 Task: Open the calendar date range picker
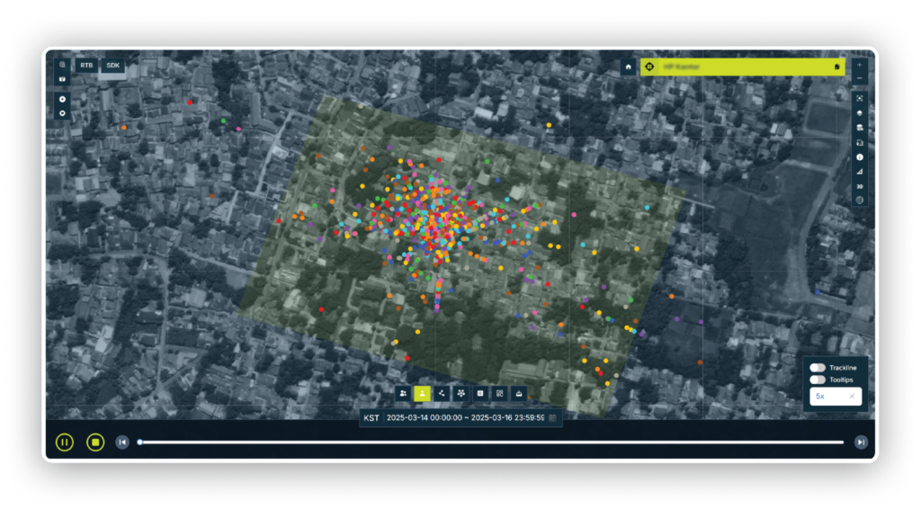click(x=552, y=418)
